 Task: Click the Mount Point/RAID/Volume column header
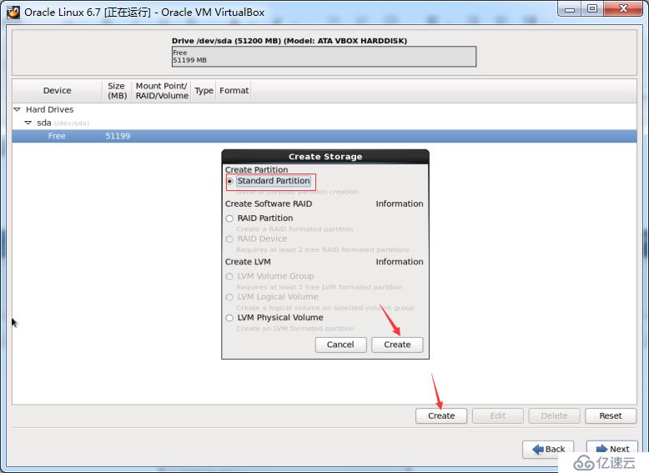(162, 91)
